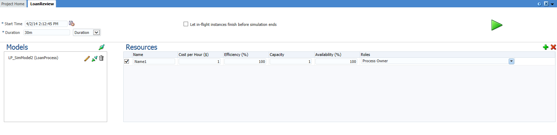Screen dimensions: 557x135
Task: Add a resource with green plus icon
Action: [545, 47]
